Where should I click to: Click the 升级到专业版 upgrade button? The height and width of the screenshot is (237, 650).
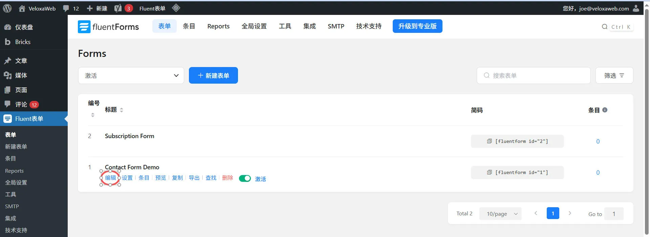417,26
